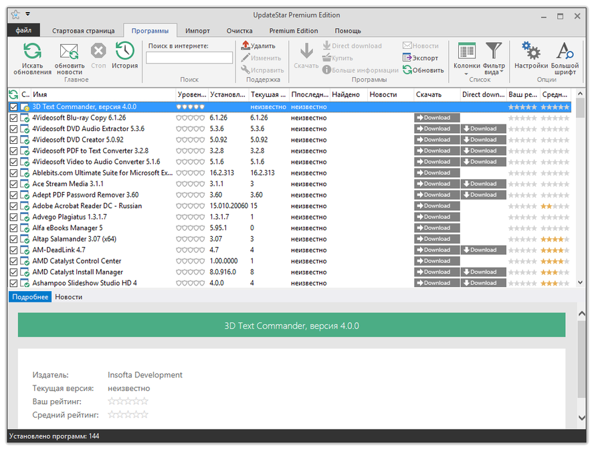Open the History clock icon
602x453 pixels.
(x=124, y=52)
